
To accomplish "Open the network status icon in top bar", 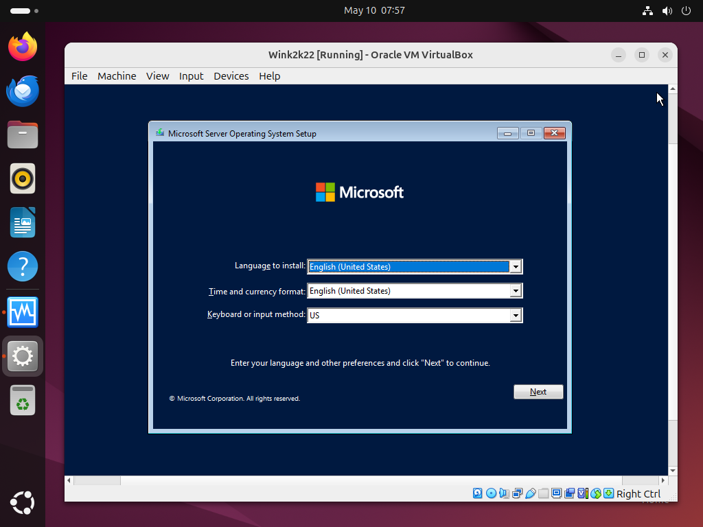I will point(647,11).
